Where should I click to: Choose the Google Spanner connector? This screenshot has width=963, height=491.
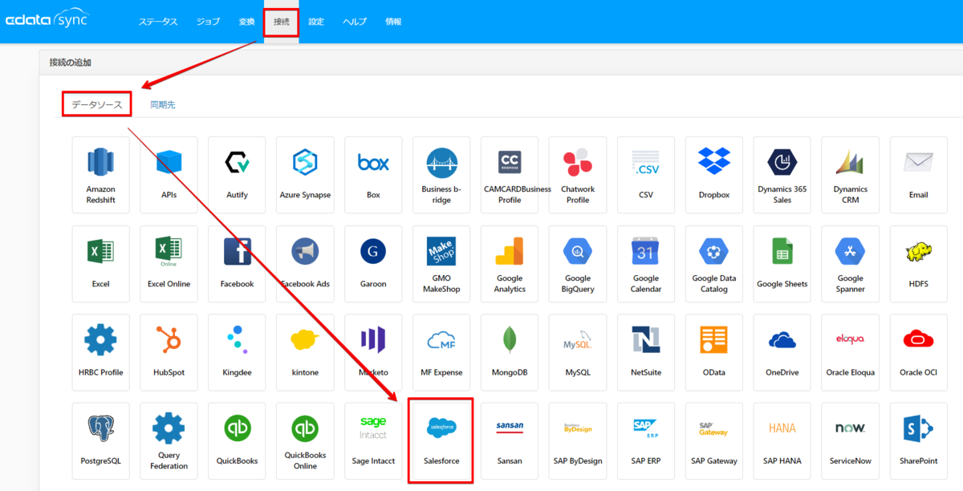click(851, 264)
